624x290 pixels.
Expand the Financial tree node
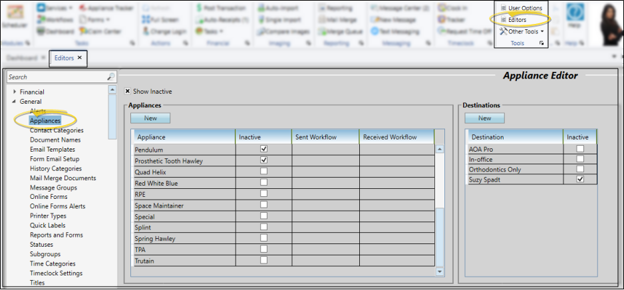pos(13,92)
